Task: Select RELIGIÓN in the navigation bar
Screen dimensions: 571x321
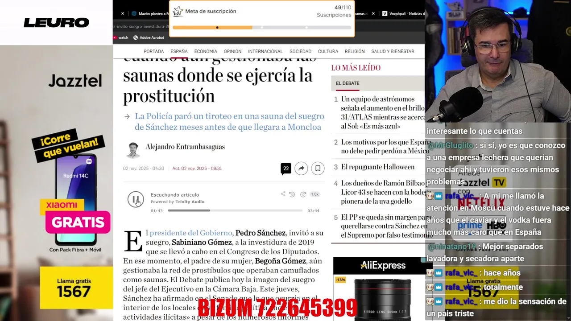Action: click(x=355, y=51)
